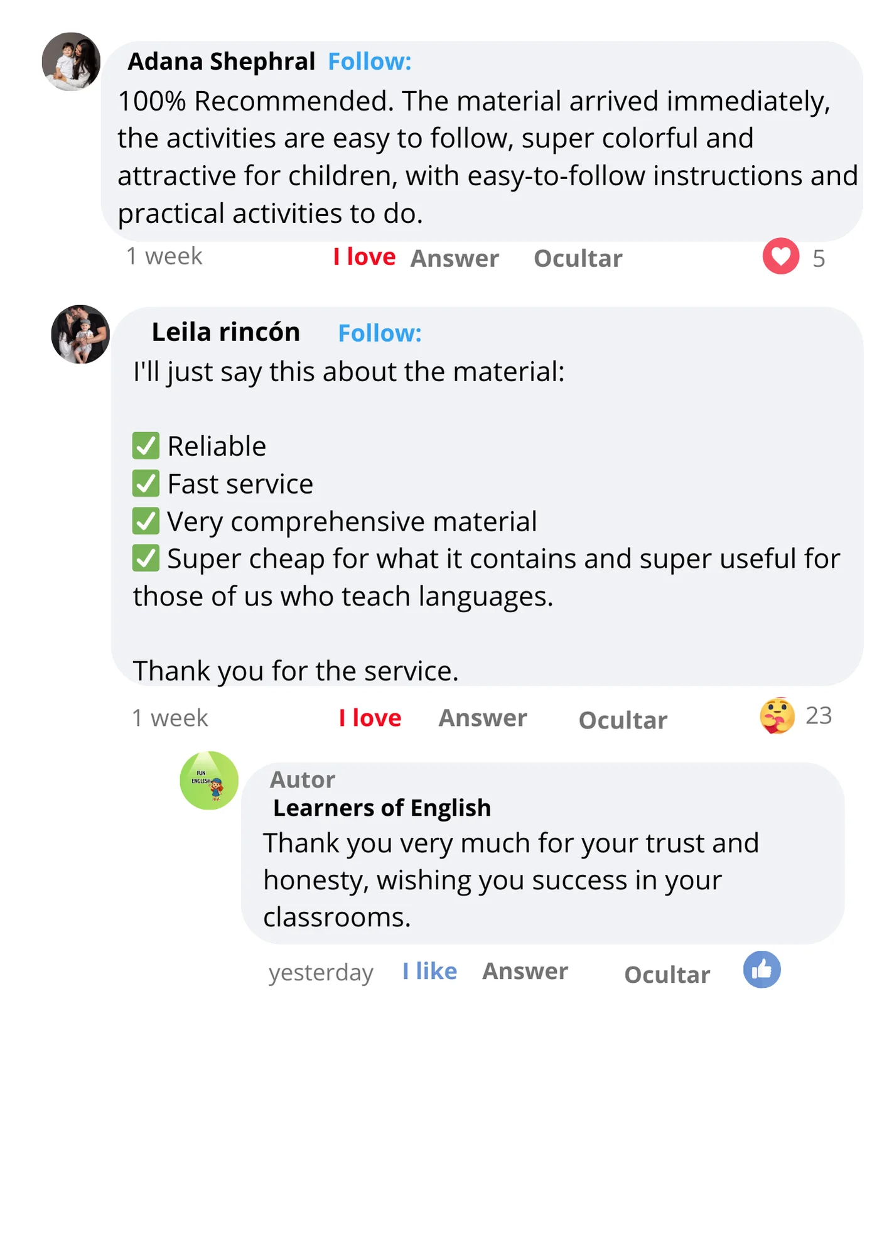Toggle "I like" on the author's reply
The image size is (877, 1256).
coord(429,971)
